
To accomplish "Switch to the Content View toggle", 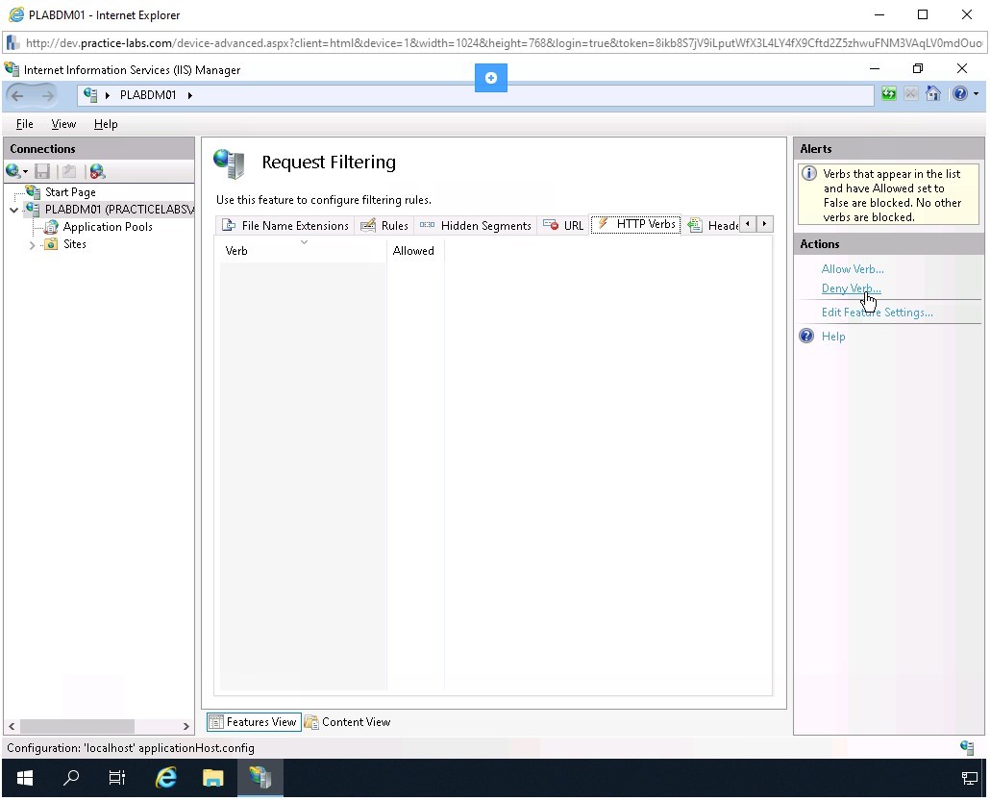I will [x=348, y=721].
